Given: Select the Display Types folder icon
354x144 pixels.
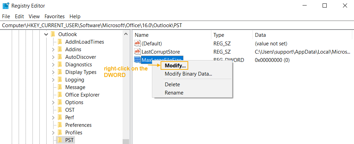Looking at the screenshot, I should 60,72.
